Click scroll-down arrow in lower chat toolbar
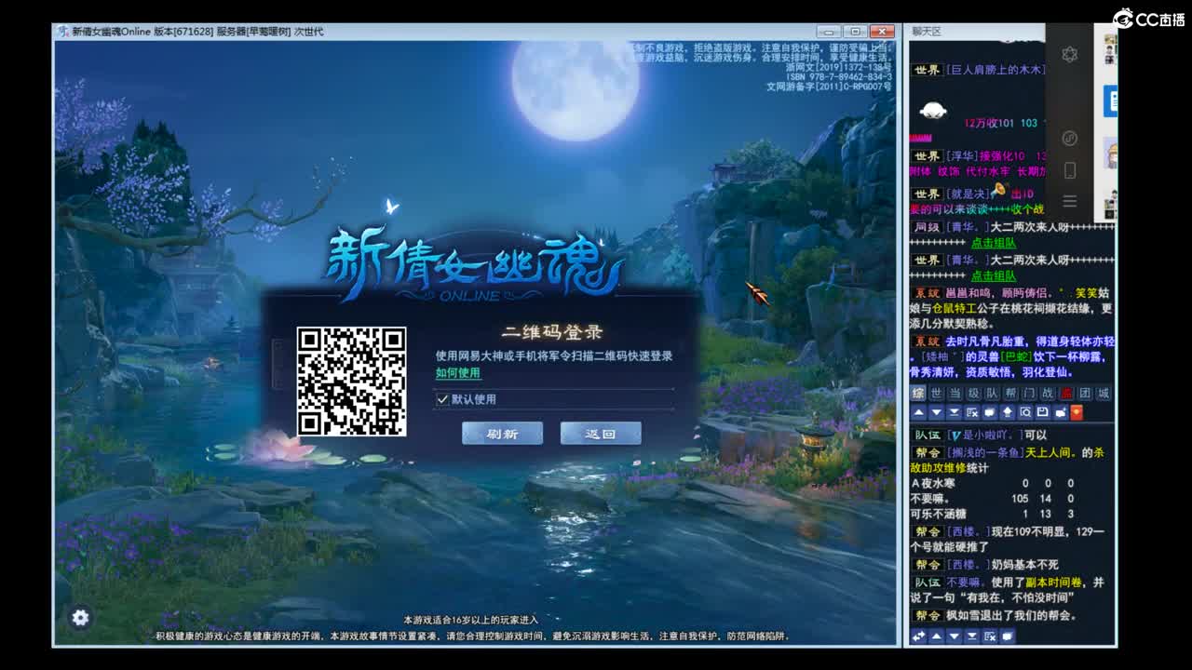This screenshot has width=1192, height=670. (x=955, y=636)
